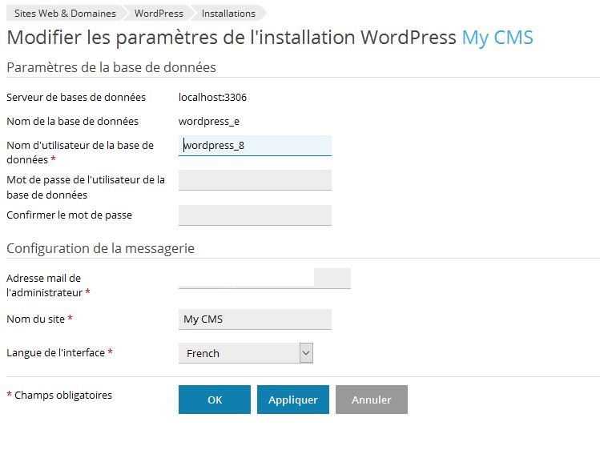Select the wordpress_e database name text
This screenshot has height=450, width=600.
[209, 122]
